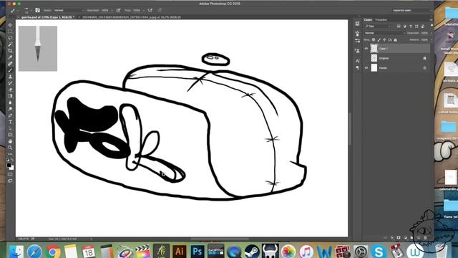Open the Edit Toolbar three-dots button

coord(10,154)
